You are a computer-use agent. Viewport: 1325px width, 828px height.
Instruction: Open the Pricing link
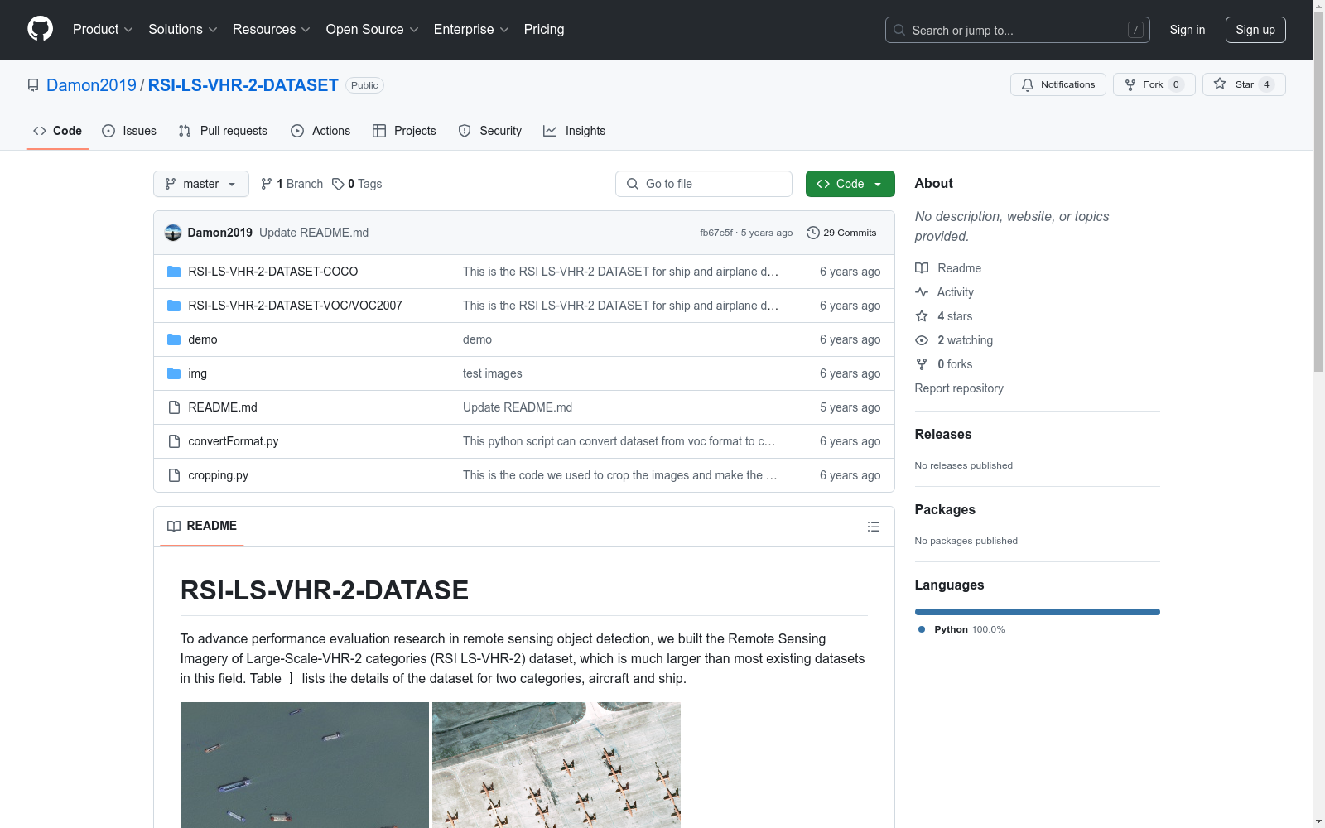click(x=544, y=29)
